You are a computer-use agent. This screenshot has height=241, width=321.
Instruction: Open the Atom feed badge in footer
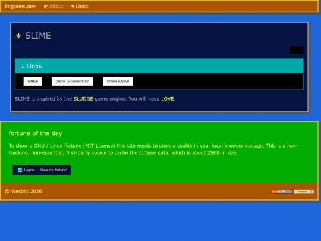point(282,192)
